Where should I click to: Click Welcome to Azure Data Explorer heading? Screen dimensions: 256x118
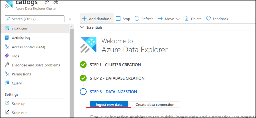tap(134, 46)
